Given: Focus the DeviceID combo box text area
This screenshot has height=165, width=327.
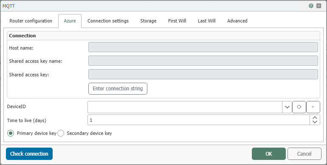Looking at the screenshot, I should point(185,107).
